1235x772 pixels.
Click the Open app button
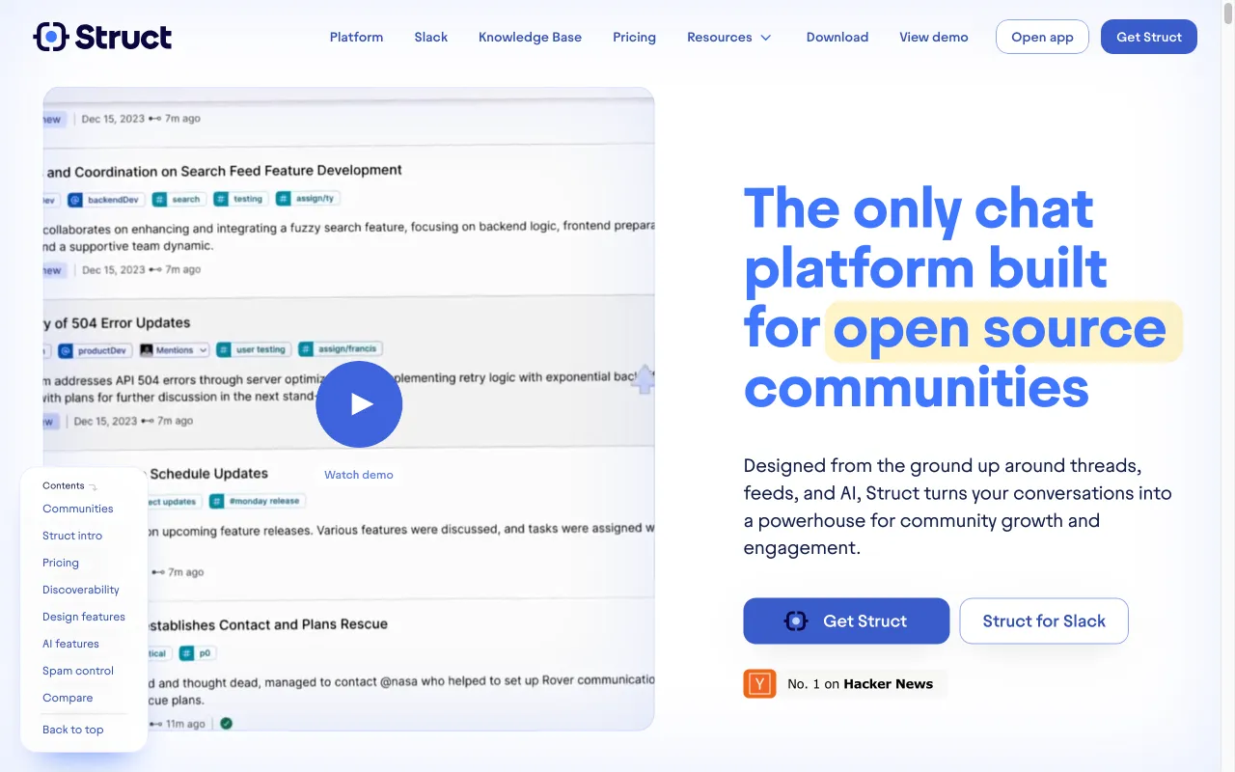point(1042,37)
